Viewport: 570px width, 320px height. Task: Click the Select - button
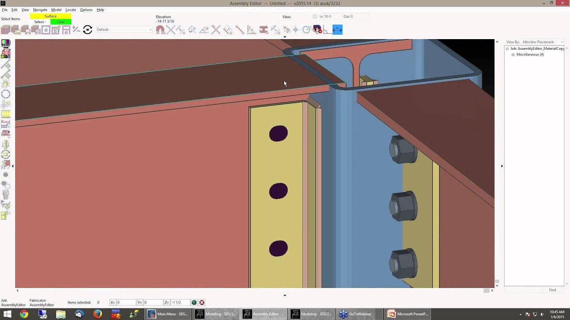(40, 22)
